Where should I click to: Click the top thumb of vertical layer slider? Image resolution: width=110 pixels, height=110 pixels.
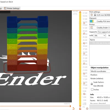(x=80, y=12)
